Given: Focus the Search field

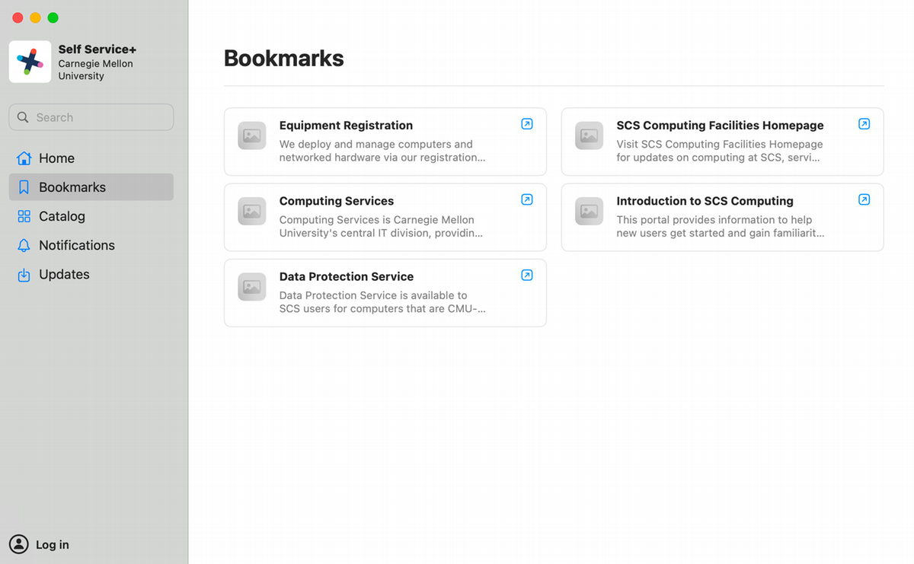Looking at the screenshot, I should pyautogui.click(x=91, y=117).
